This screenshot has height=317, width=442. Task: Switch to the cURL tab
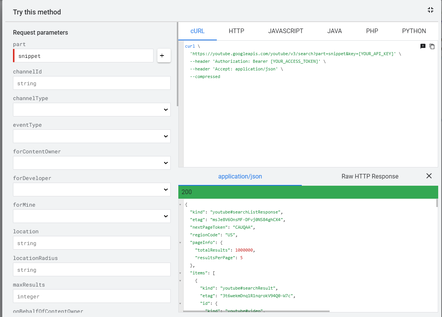coord(197,31)
